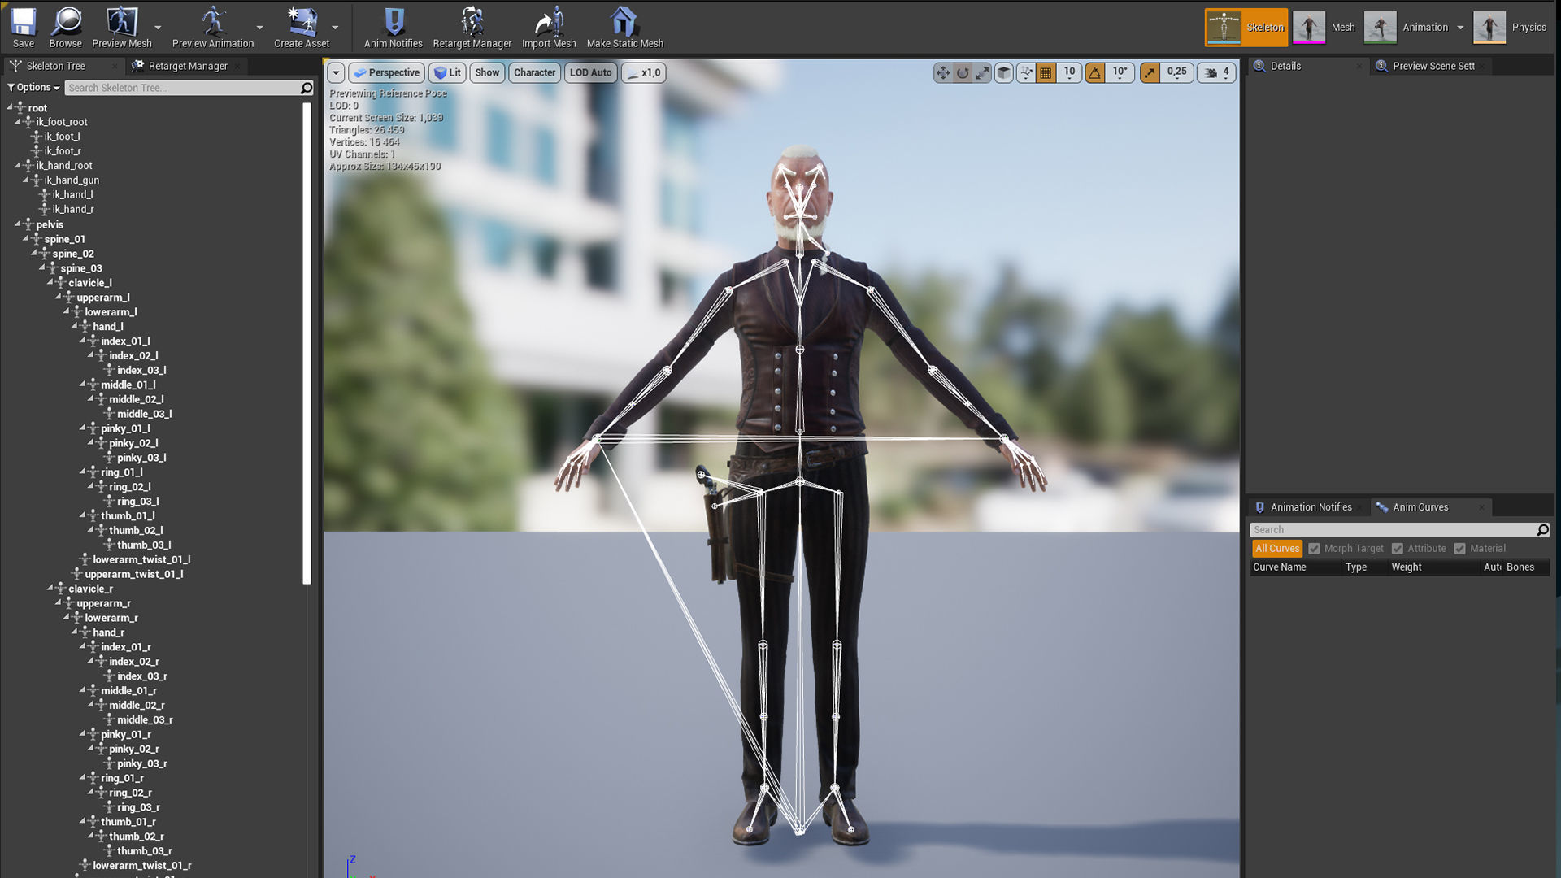
Task: Select the rotate gizmo tool
Action: [963, 73]
